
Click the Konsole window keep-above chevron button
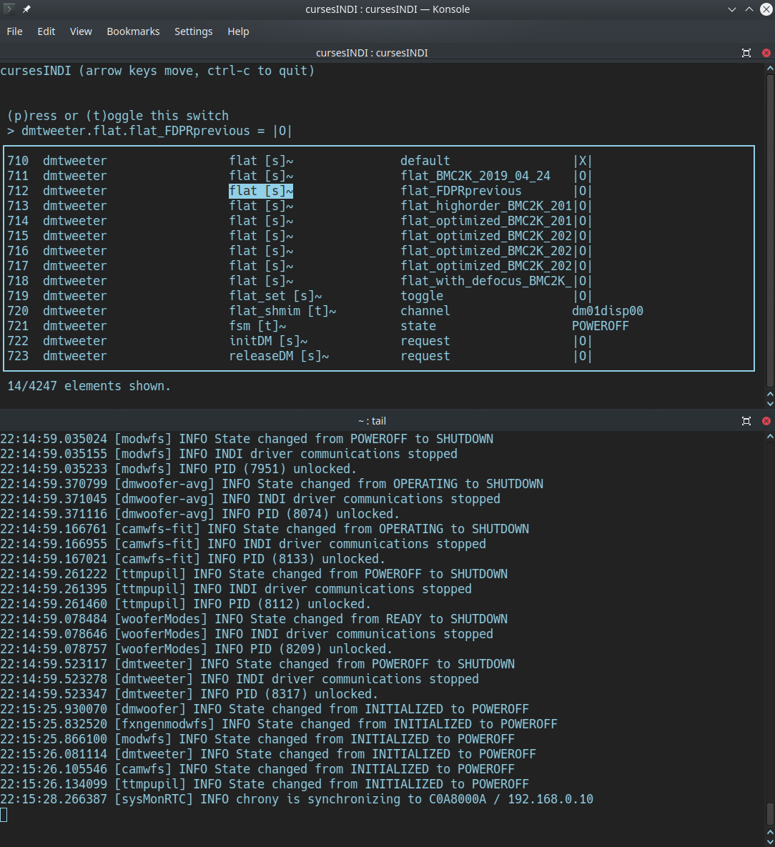(749, 9)
